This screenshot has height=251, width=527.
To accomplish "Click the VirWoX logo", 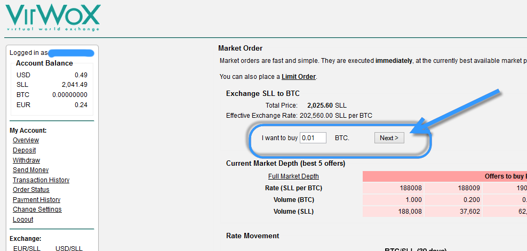I will (53, 17).
